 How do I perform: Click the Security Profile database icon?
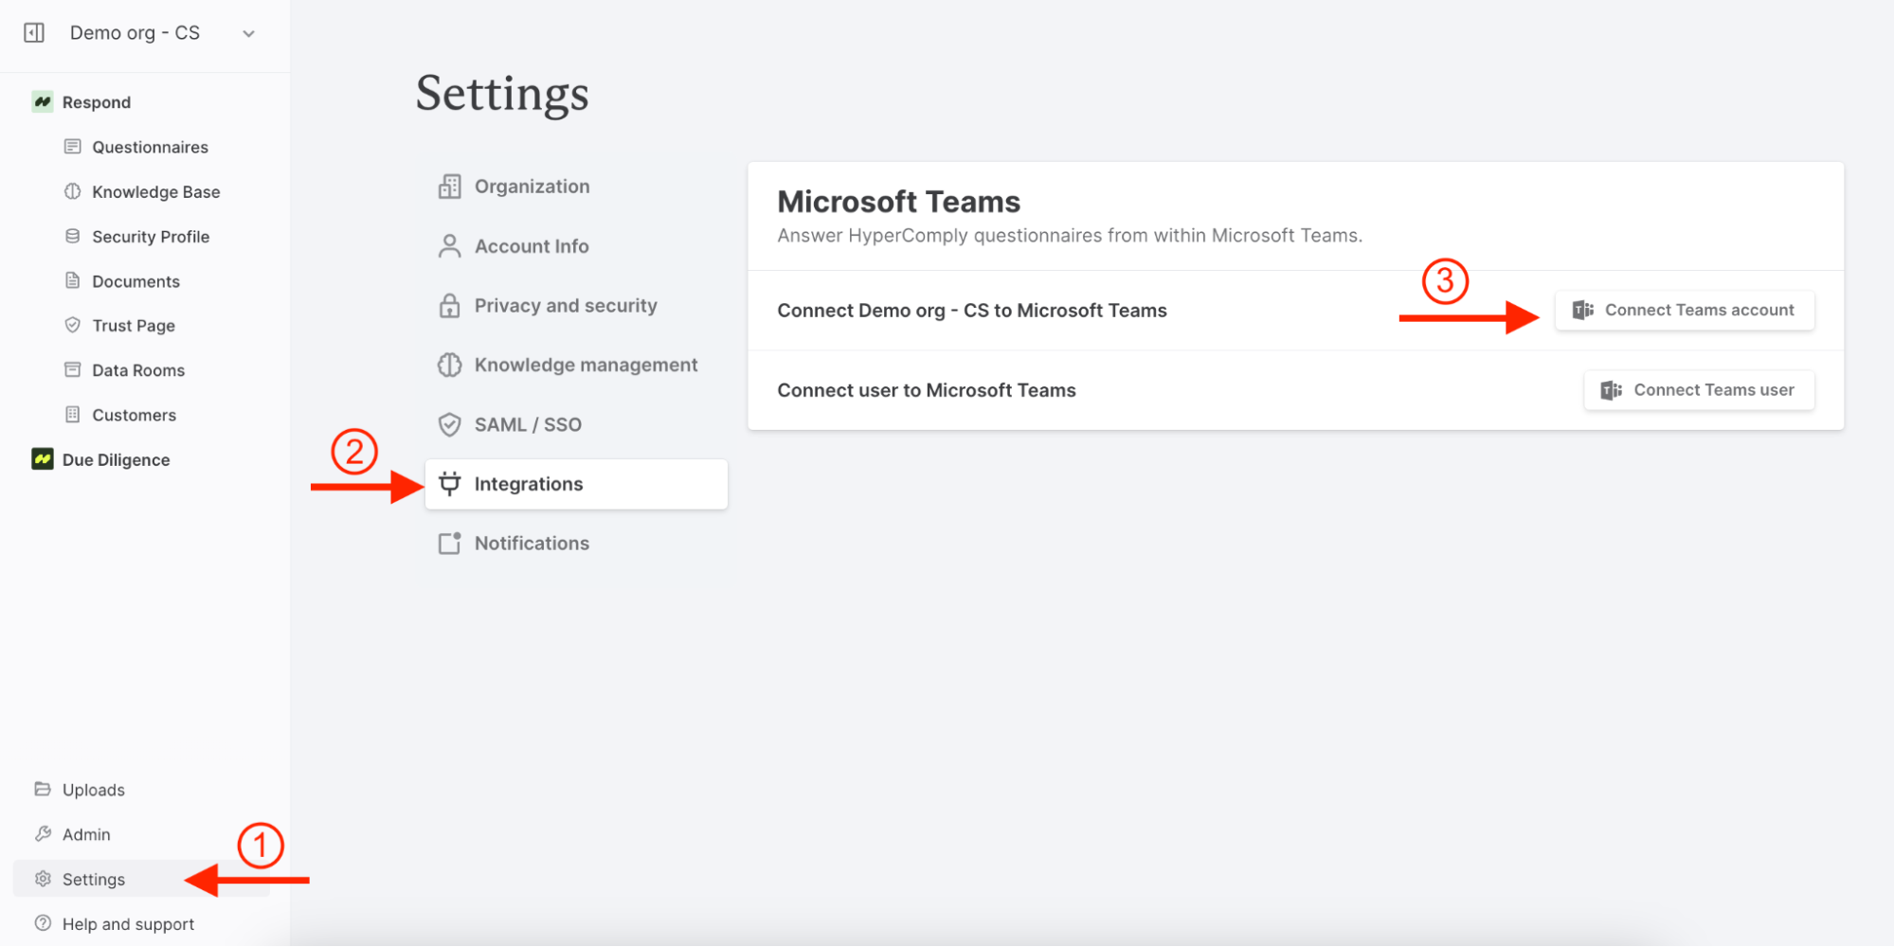tap(72, 236)
